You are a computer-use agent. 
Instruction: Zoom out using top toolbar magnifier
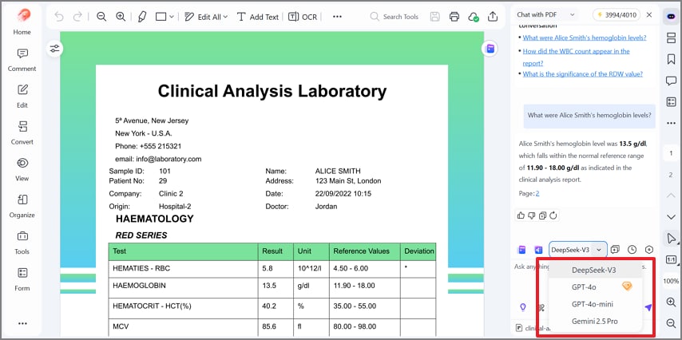(x=101, y=17)
